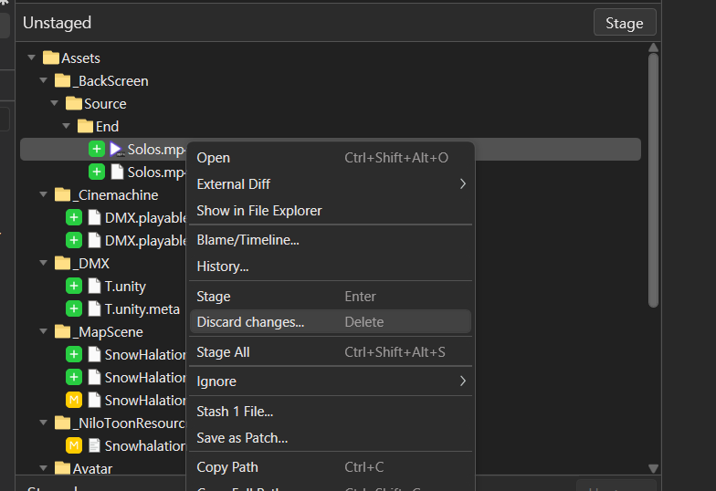Image resolution: width=716 pixels, height=491 pixels.
Task: Collapse the _MapScene folder
Action: point(43,332)
